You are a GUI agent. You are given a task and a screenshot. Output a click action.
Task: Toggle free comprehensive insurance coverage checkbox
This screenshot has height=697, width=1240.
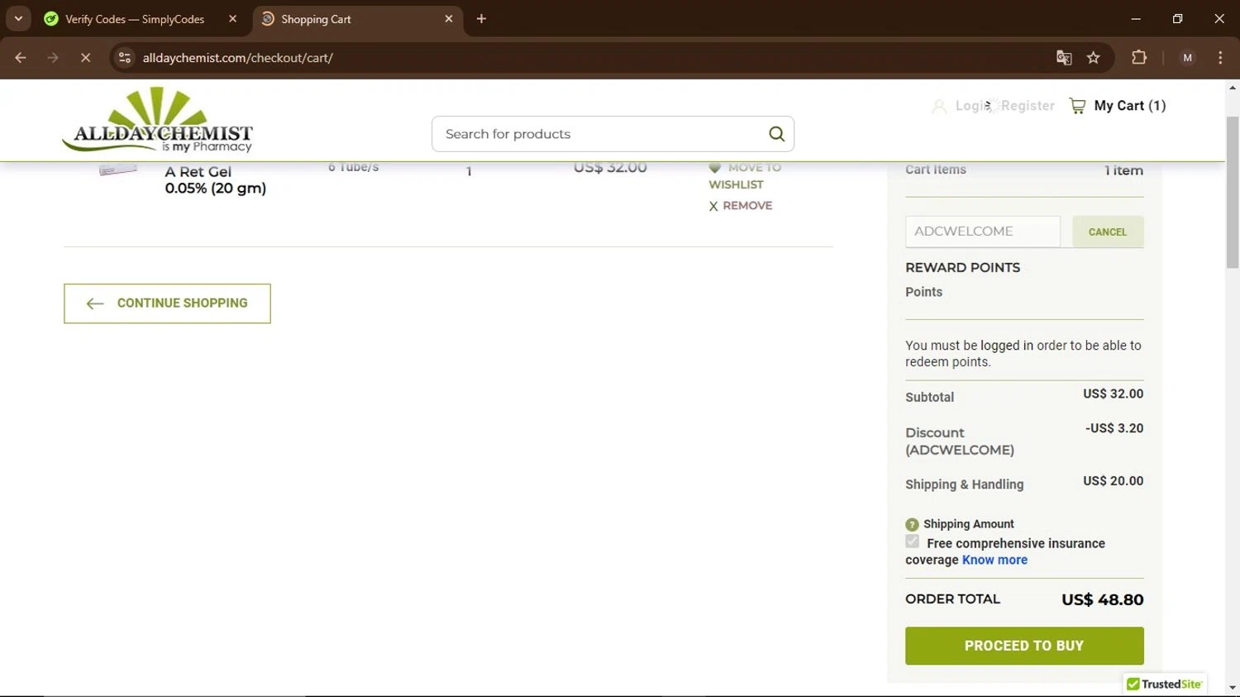(x=912, y=542)
